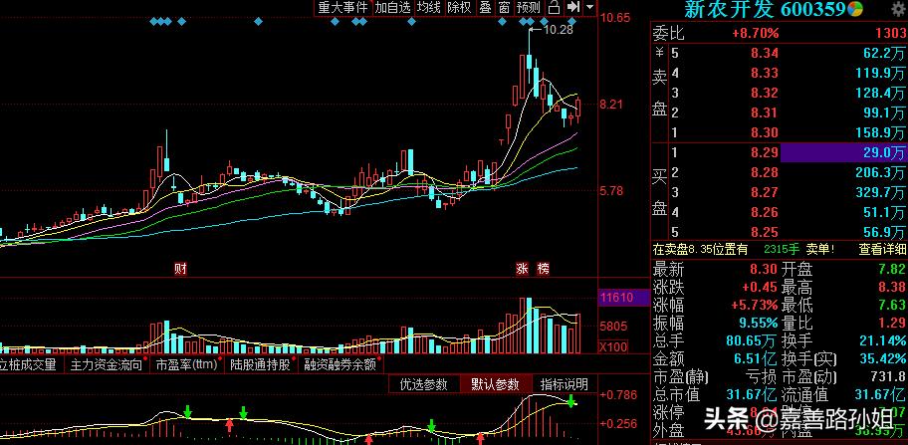Click buy-2 price 8.28
This screenshot has height=445, width=908.
(x=765, y=172)
